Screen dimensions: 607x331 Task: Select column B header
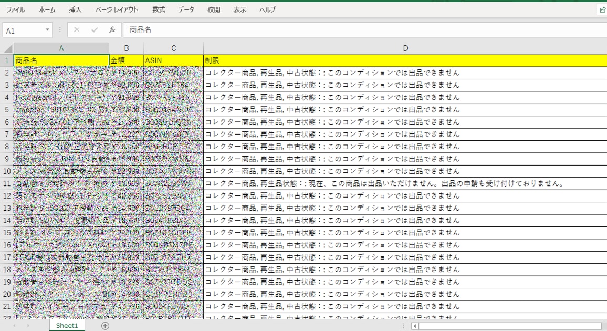(127, 48)
